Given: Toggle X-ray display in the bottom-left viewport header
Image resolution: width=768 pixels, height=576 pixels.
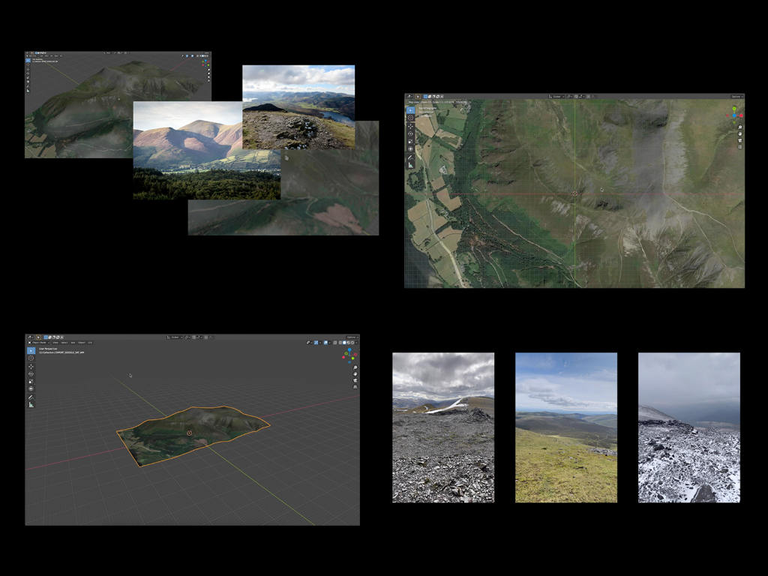Looking at the screenshot, I should tap(335, 343).
